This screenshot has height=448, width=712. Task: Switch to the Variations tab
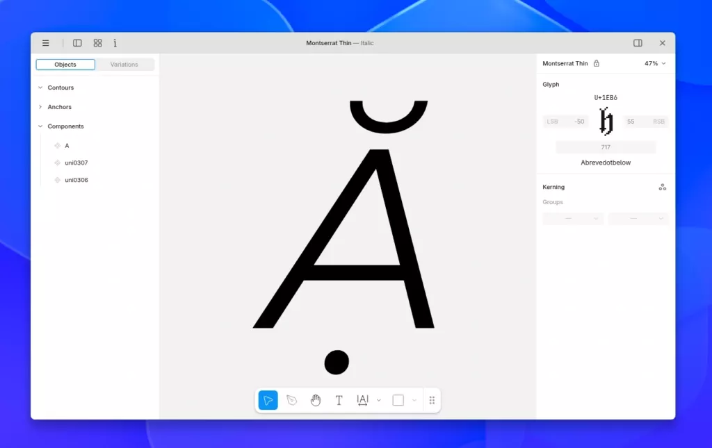(124, 65)
